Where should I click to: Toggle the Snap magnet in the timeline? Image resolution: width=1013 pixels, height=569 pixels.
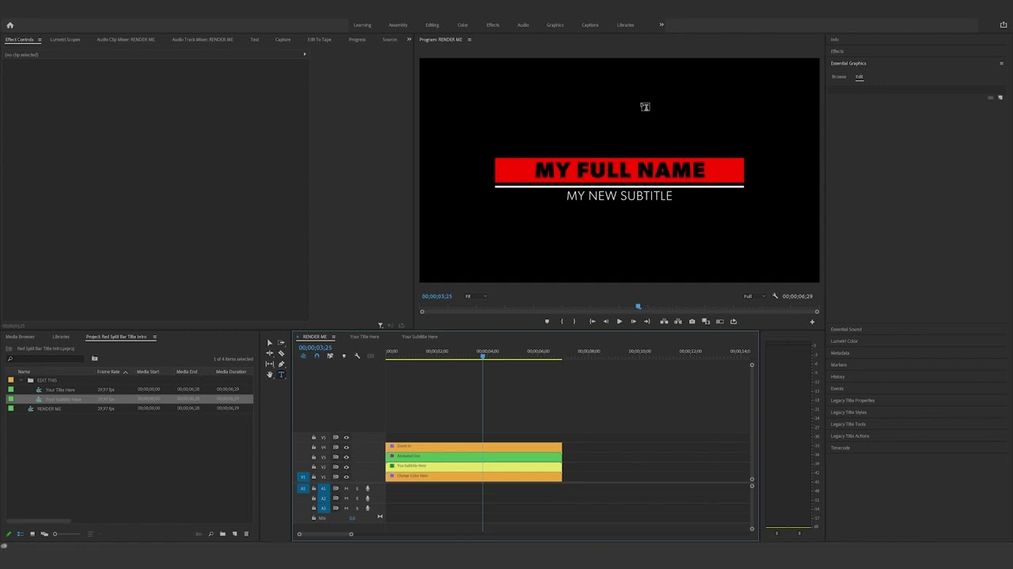click(317, 356)
